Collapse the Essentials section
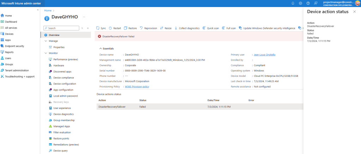Screen dimensions: 361x154 click(x=100, y=49)
